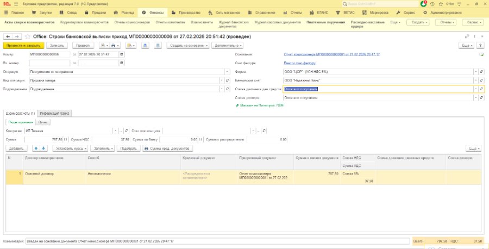489x249 pixels.
Task: Click the blue upload file icon button
Action: point(145,46)
